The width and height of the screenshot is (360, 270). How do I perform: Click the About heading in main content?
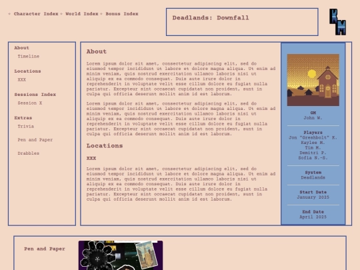(x=97, y=51)
